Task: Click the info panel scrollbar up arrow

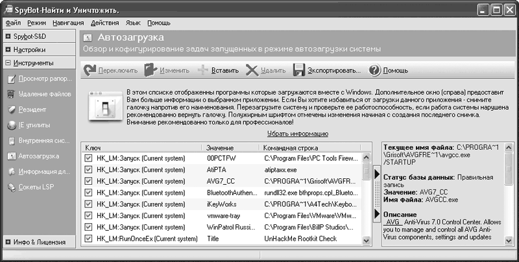Action: click(509, 147)
